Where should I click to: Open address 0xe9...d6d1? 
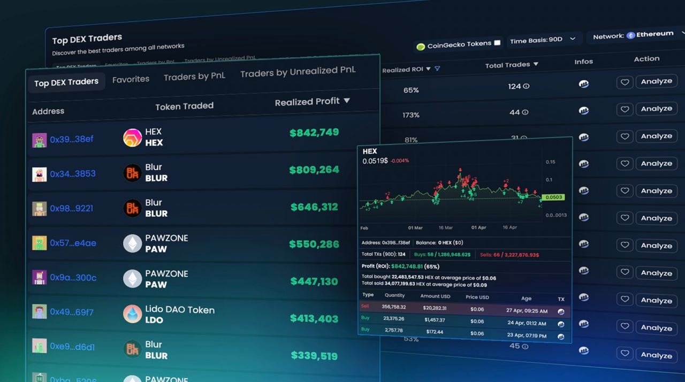click(x=72, y=346)
